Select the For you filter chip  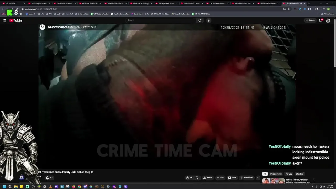tap(289, 174)
